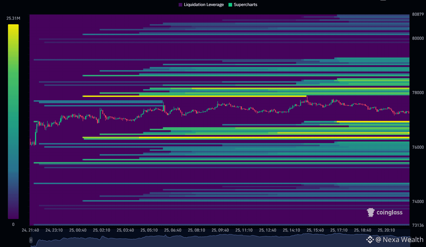Click the '24, 23:10' time axis label
This screenshot has height=247, width=426.
[54, 230]
